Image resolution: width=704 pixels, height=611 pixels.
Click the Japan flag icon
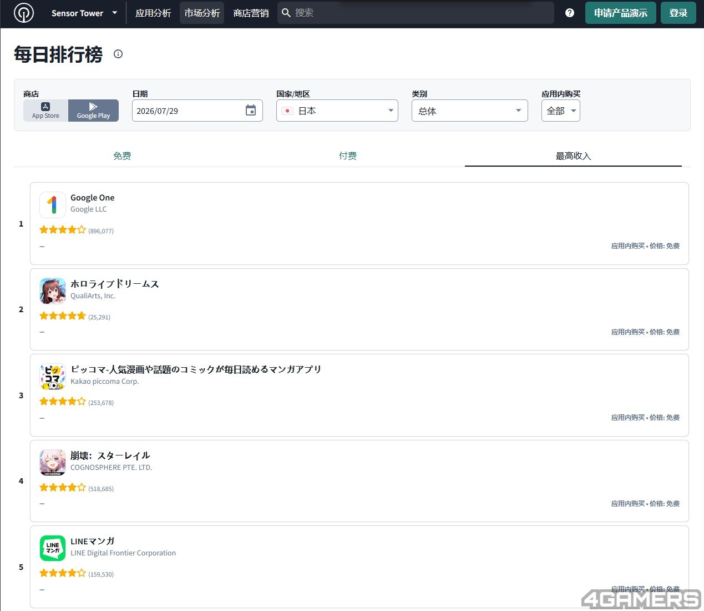click(287, 111)
